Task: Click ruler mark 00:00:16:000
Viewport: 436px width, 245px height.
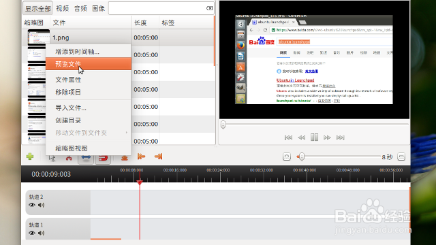Action: [175, 170]
